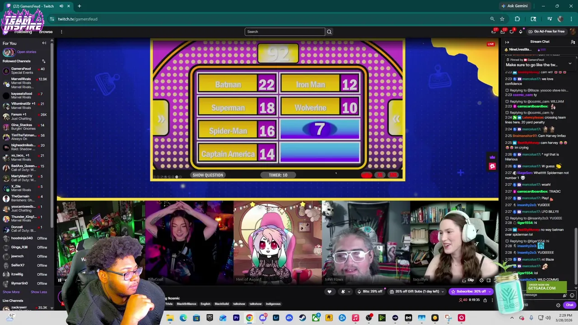Click Ask Gemini button

click(x=514, y=6)
